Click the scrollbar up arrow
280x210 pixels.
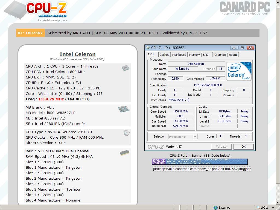coord(278,2)
